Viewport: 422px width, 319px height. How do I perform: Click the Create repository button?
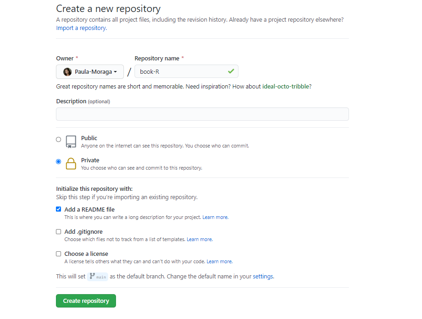point(86,301)
